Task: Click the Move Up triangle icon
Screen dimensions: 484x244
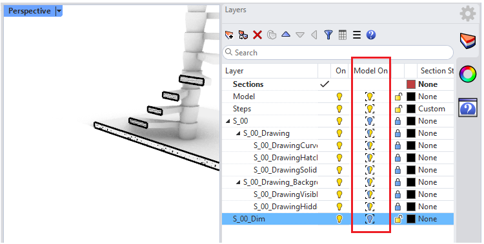Action: pos(286,35)
